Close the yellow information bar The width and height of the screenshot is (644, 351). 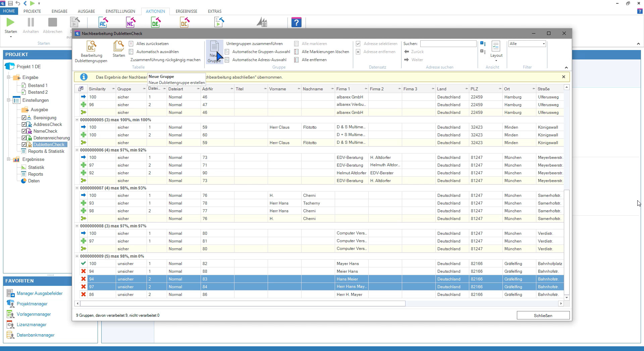[563, 77]
